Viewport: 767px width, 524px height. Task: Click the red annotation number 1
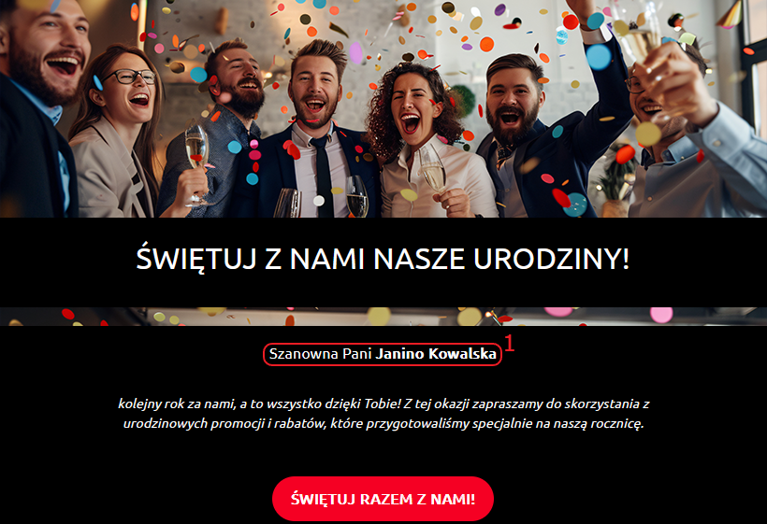click(x=509, y=343)
